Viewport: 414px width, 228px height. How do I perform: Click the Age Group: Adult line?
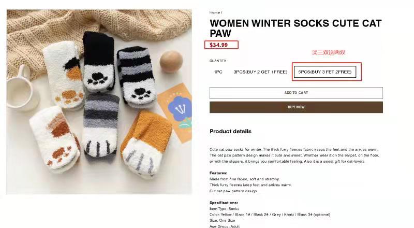225,226
